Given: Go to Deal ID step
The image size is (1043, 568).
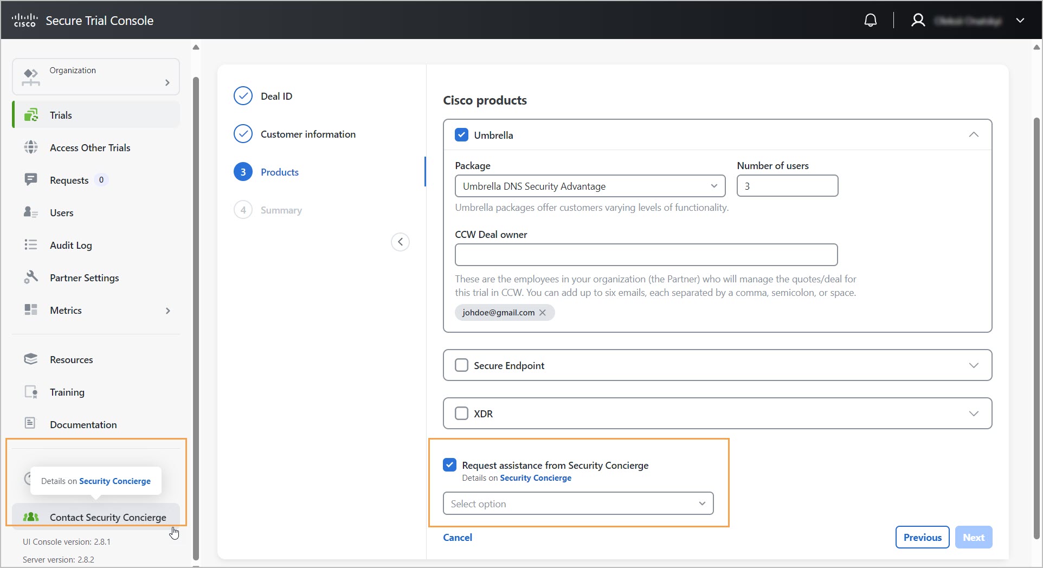Looking at the screenshot, I should pos(276,96).
